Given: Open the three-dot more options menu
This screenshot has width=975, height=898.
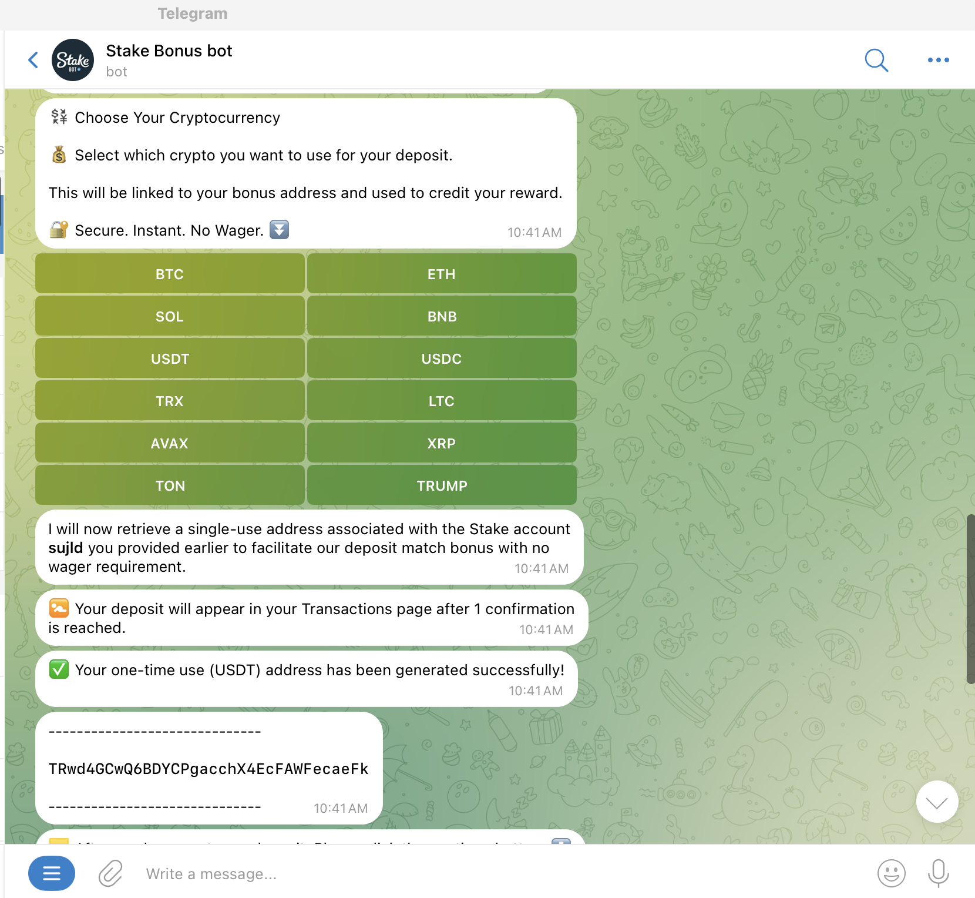Looking at the screenshot, I should click(938, 60).
